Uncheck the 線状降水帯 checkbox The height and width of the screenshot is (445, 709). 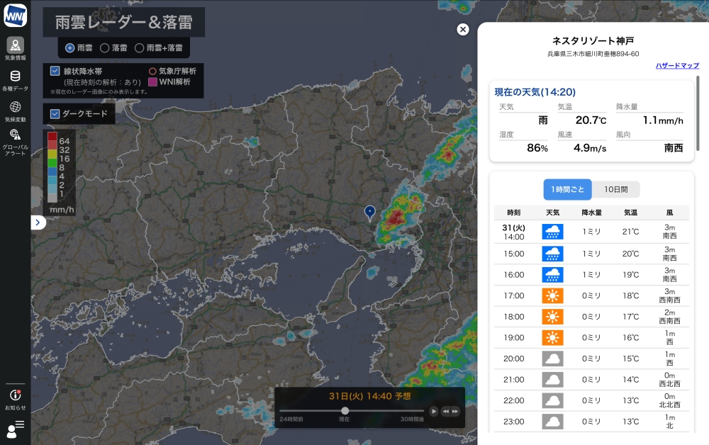55,71
